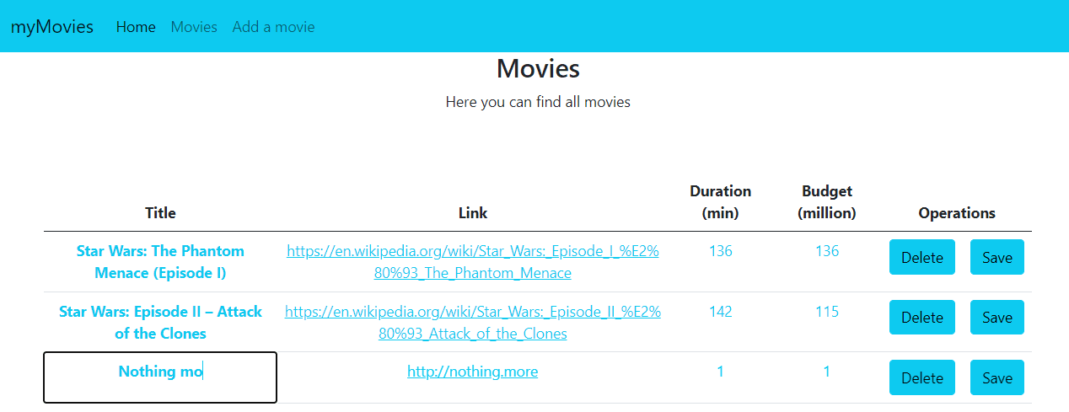Click the Phantom Menace duration cell
The height and width of the screenshot is (412, 1069).
point(720,251)
